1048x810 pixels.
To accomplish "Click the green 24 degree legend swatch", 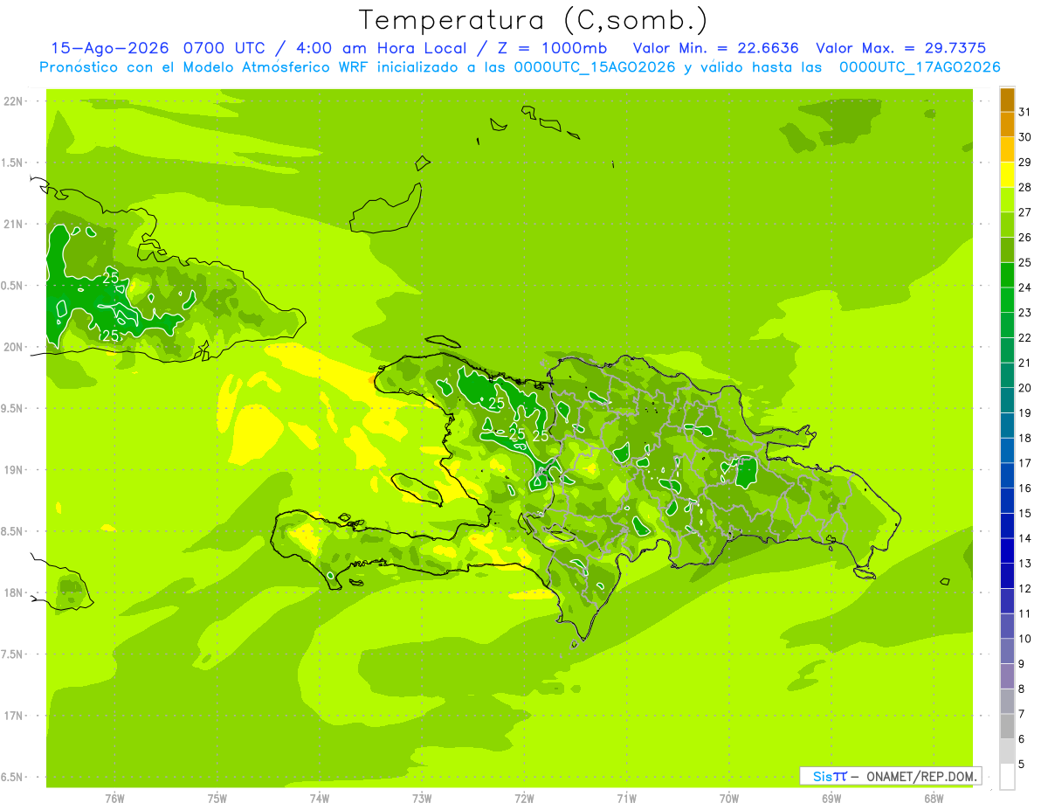I will click(1007, 275).
